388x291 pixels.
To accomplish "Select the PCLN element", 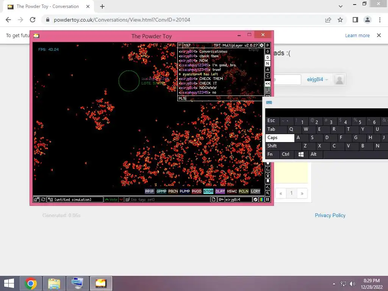I will [244, 191].
